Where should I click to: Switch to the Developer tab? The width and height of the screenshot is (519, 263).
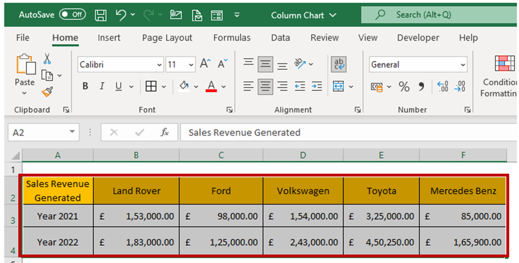tap(418, 37)
